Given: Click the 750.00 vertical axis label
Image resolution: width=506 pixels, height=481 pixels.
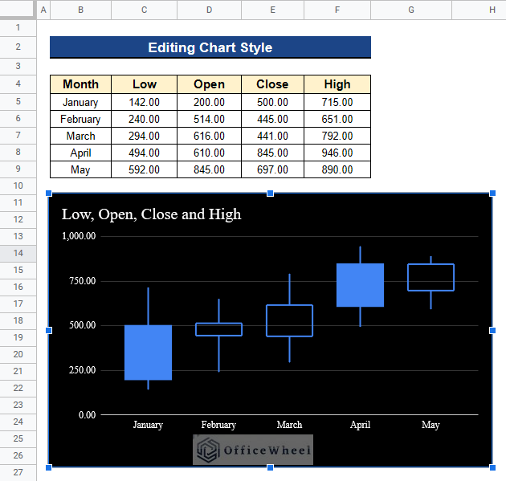Looking at the screenshot, I should point(83,281).
